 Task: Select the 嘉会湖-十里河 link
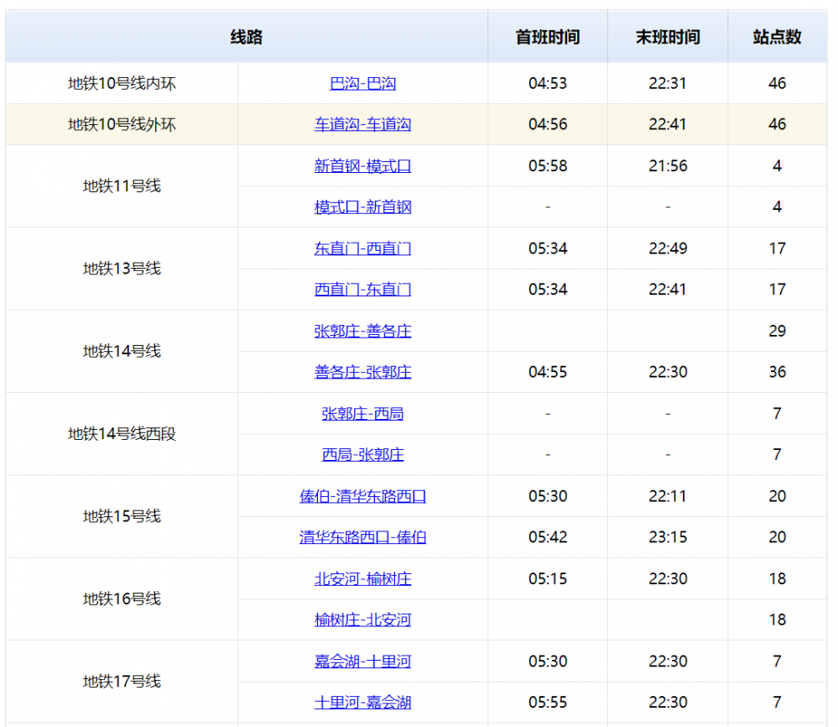[x=362, y=662]
